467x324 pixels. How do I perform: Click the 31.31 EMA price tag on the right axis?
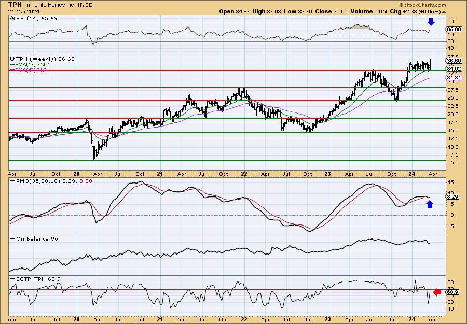455,77
